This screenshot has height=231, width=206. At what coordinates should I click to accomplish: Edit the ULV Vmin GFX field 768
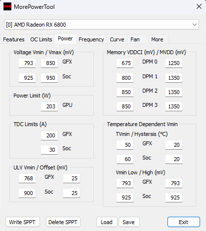coord(27,178)
